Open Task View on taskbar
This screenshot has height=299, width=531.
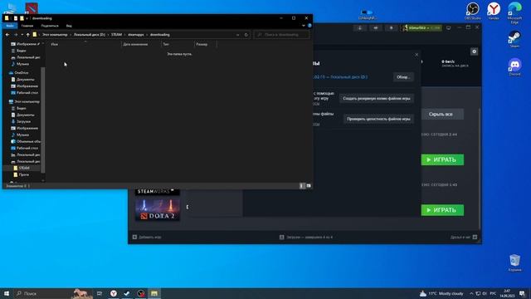click(100, 293)
